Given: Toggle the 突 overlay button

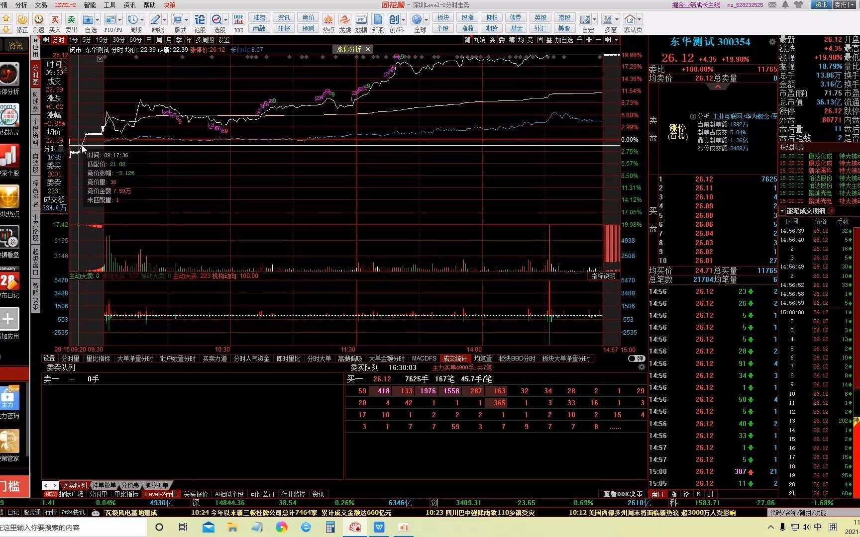Looking at the screenshot, I should 492,40.
